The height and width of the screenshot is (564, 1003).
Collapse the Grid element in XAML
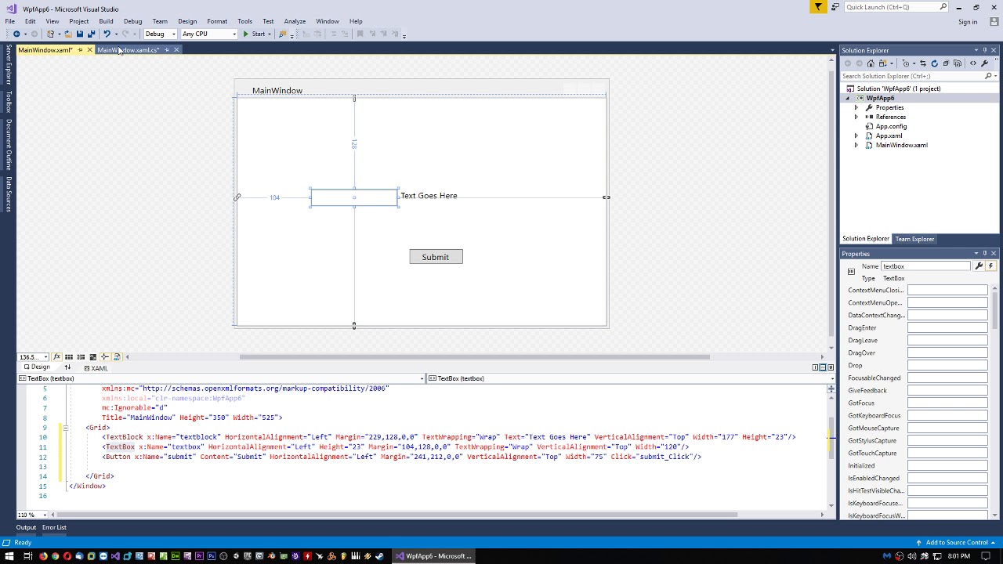66,428
